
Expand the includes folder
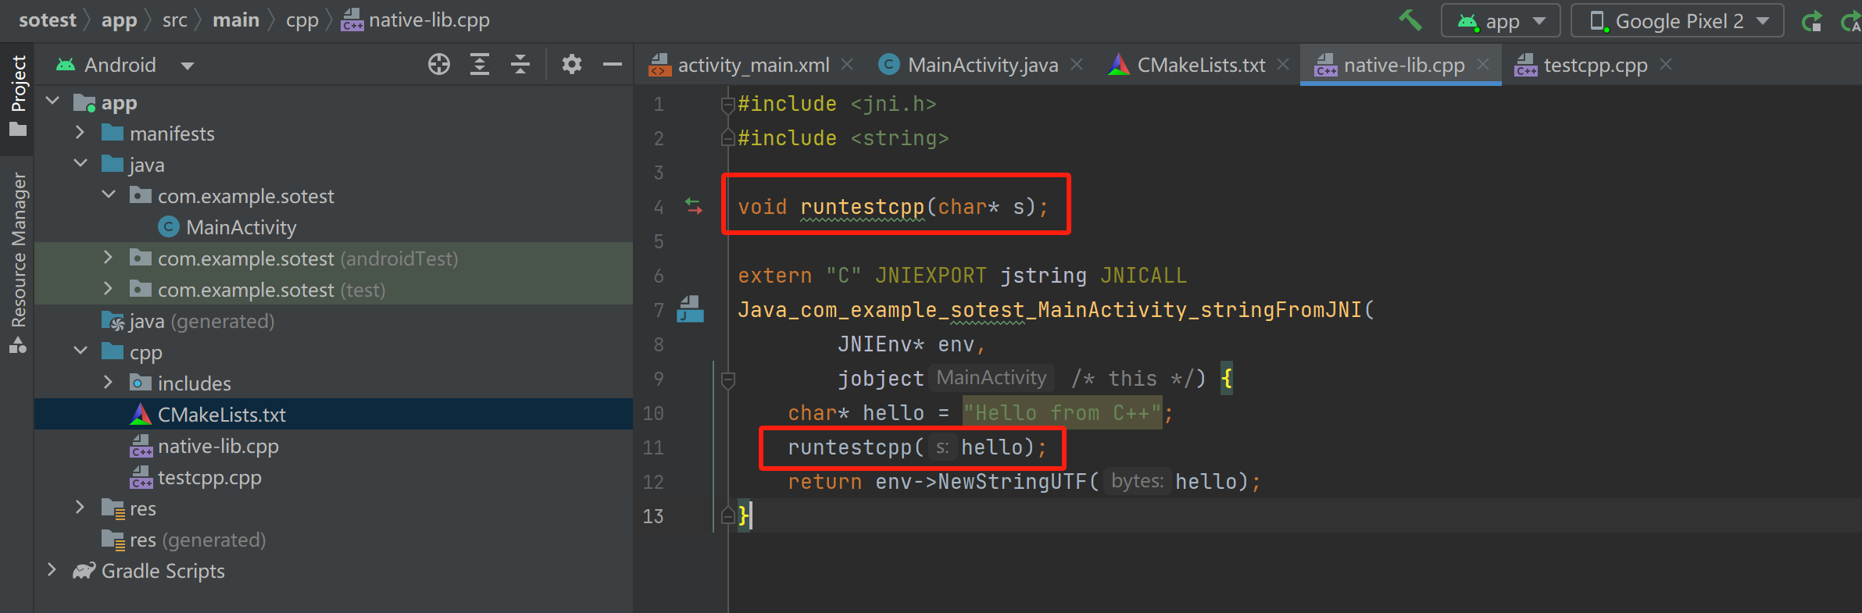(x=108, y=383)
